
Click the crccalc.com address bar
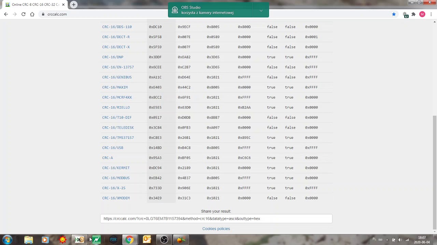pyautogui.click(x=215, y=14)
